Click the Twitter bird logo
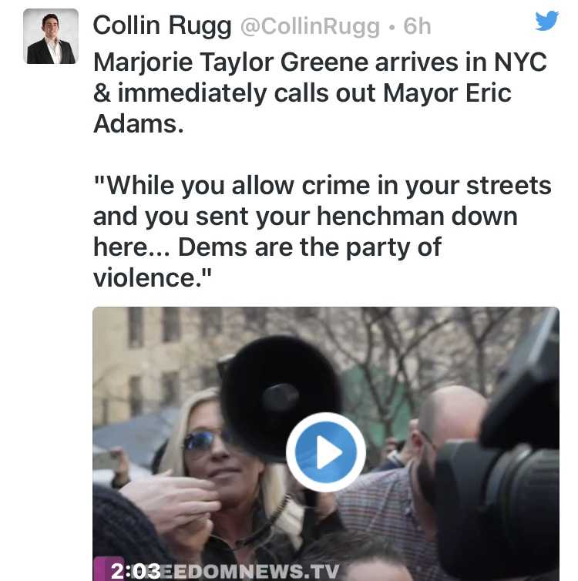The width and height of the screenshot is (578, 581). tap(547, 20)
